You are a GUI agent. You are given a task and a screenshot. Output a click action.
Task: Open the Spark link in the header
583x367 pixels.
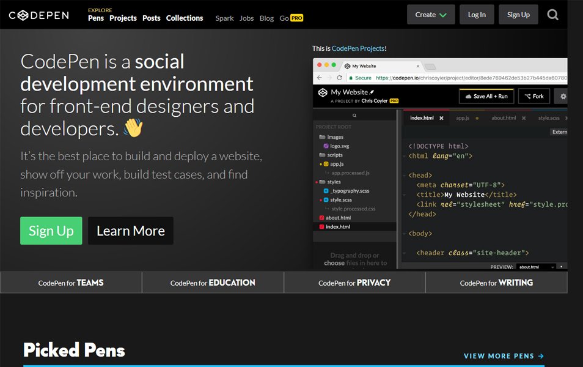[x=224, y=18]
